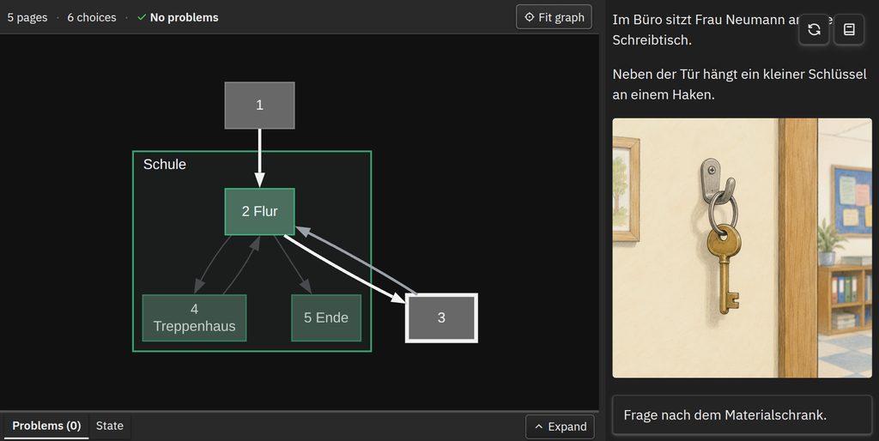
Task: Click the crosshair icon on Fit graph
Action: [529, 17]
